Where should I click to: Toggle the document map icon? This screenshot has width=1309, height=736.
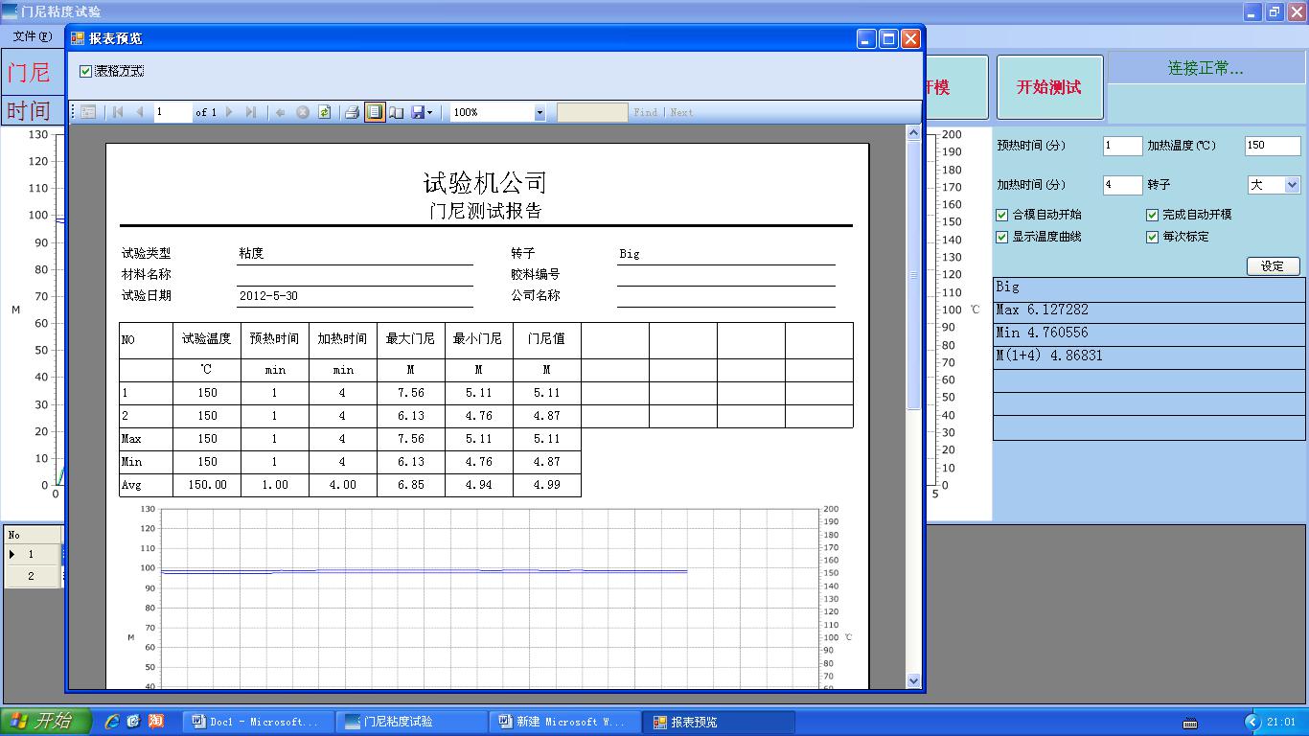(88, 112)
